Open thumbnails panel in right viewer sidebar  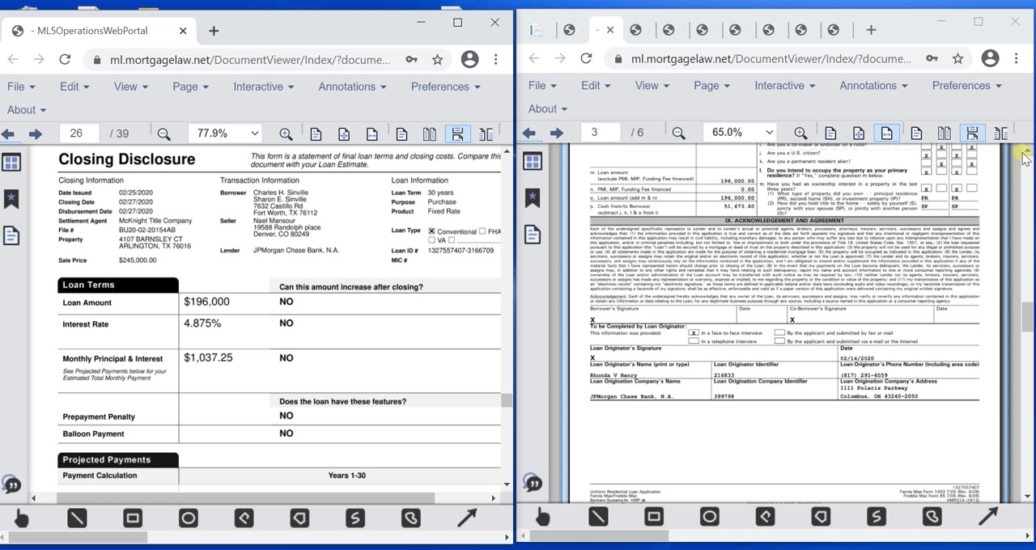(x=533, y=162)
